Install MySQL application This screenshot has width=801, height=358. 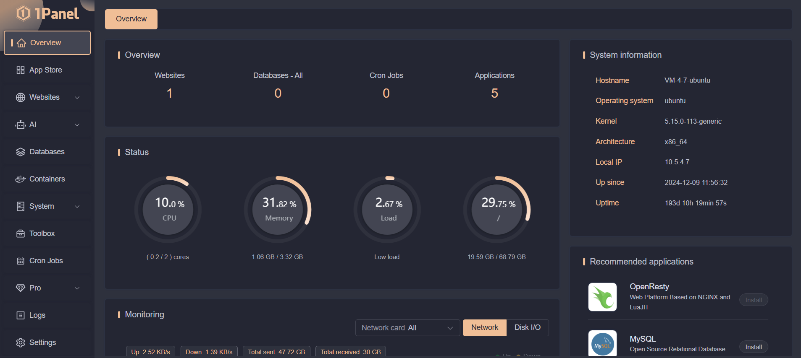[x=754, y=347]
